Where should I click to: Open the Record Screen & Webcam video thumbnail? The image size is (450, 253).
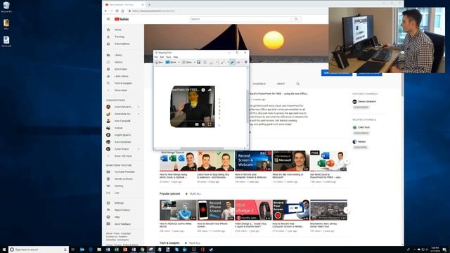(x=253, y=161)
